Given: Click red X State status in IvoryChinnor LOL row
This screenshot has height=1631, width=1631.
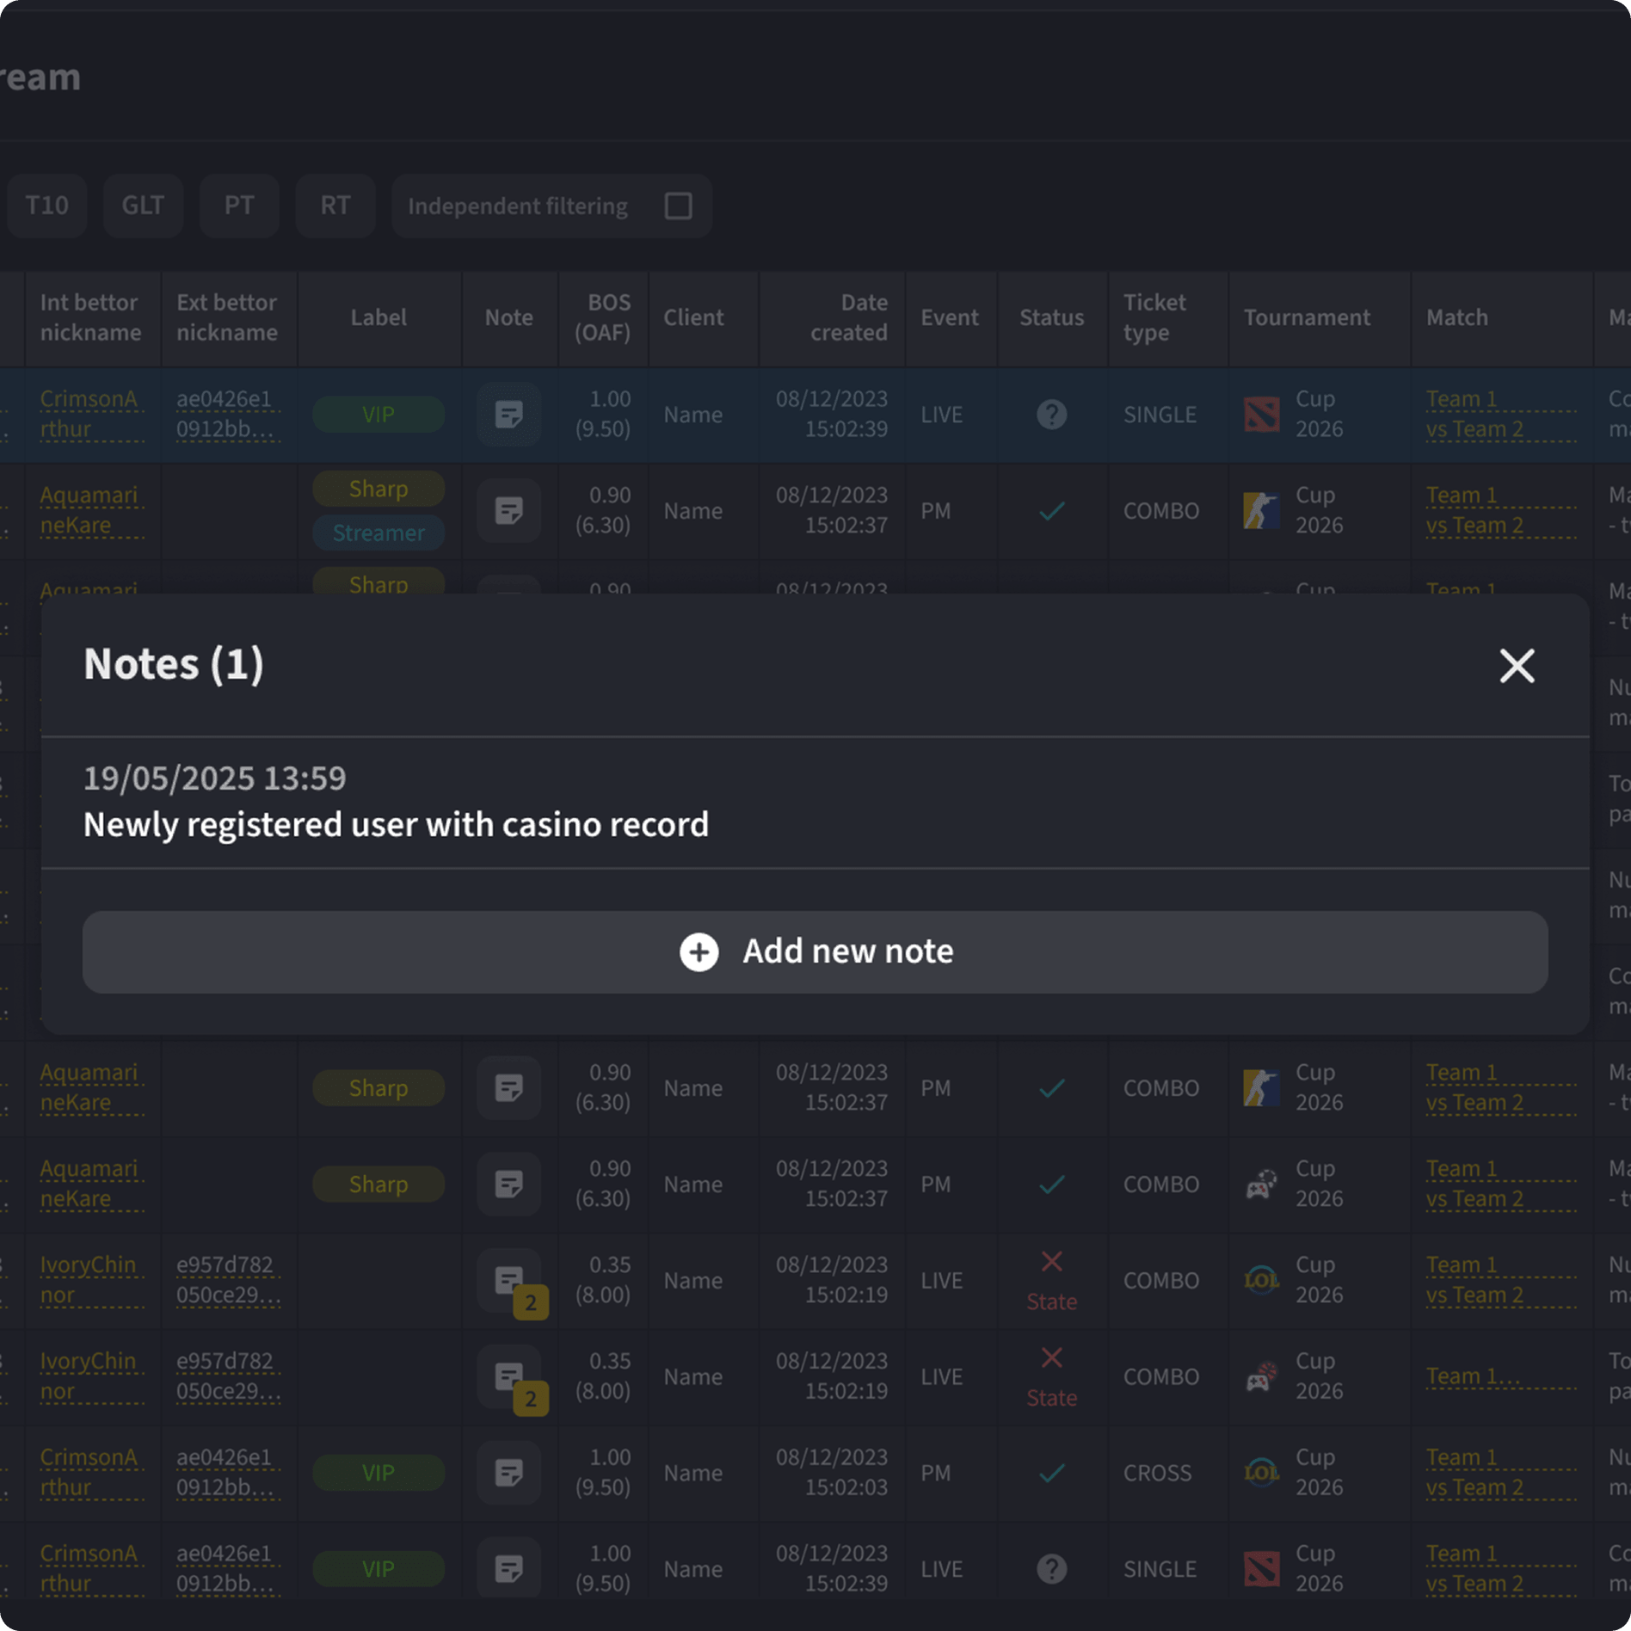Looking at the screenshot, I should [1051, 1282].
